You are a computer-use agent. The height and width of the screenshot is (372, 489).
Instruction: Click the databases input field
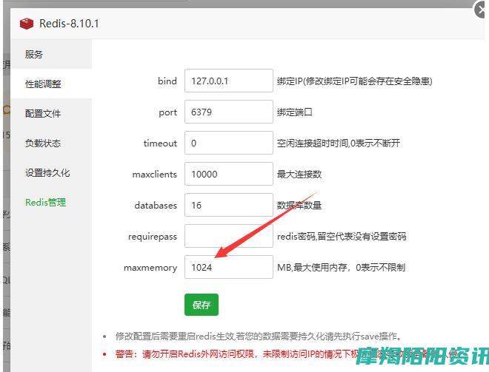[229, 205]
